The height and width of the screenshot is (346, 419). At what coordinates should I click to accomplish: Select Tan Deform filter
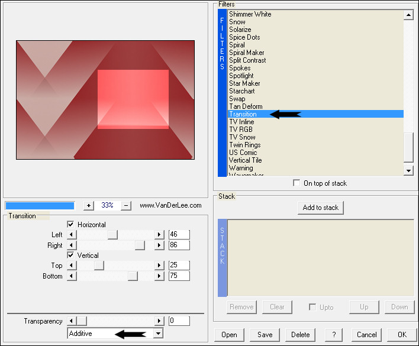point(315,106)
